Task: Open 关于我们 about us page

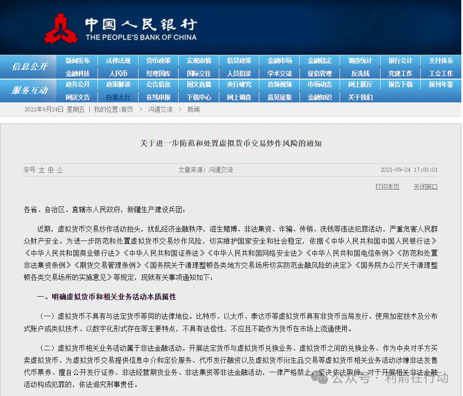Action: point(360,97)
